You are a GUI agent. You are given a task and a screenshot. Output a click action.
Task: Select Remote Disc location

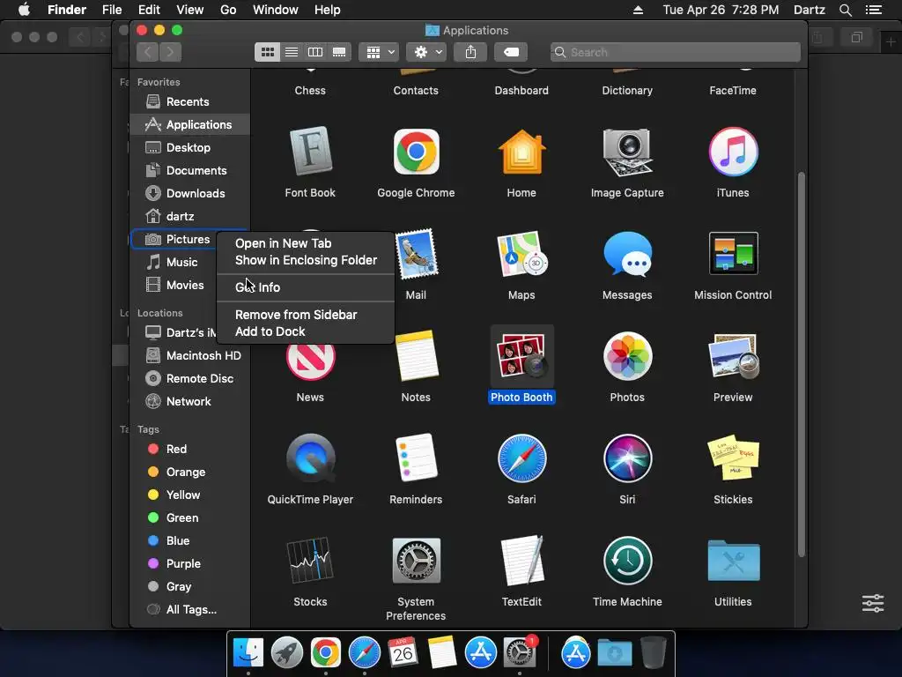pyautogui.click(x=190, y=379)
